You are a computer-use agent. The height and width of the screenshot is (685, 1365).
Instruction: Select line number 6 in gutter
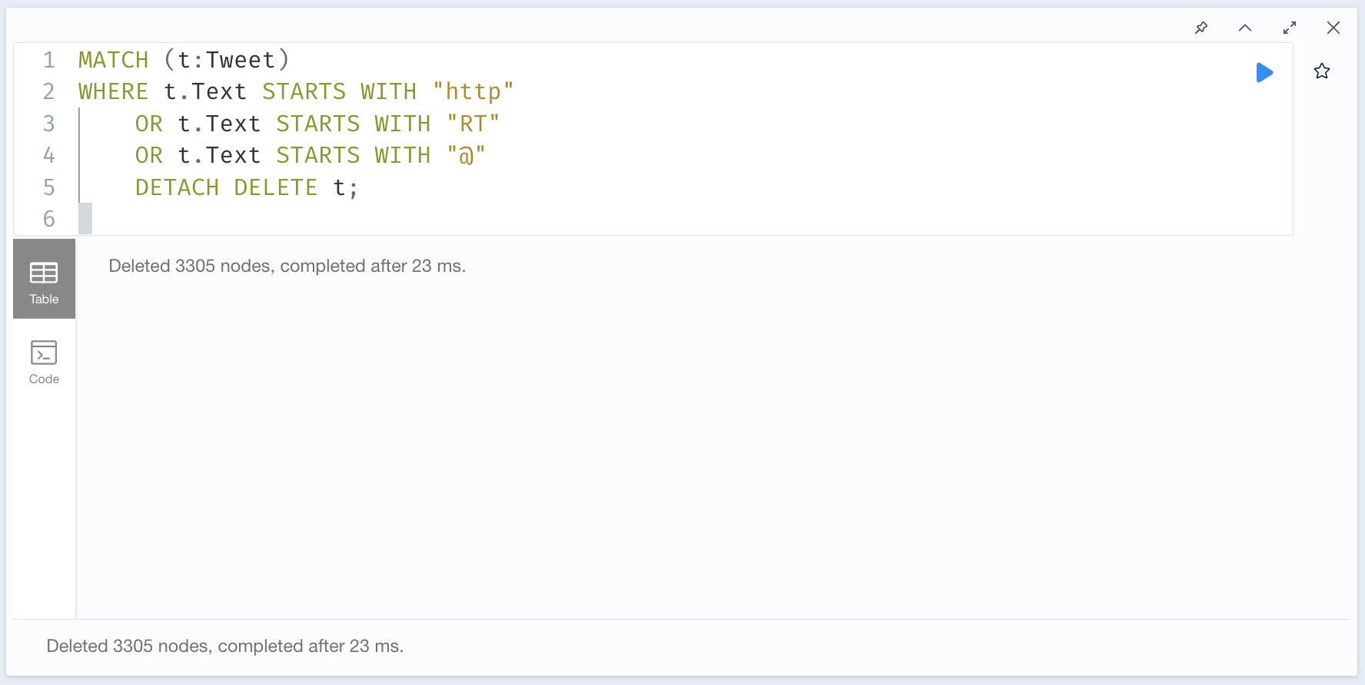[x=49, y=220]
